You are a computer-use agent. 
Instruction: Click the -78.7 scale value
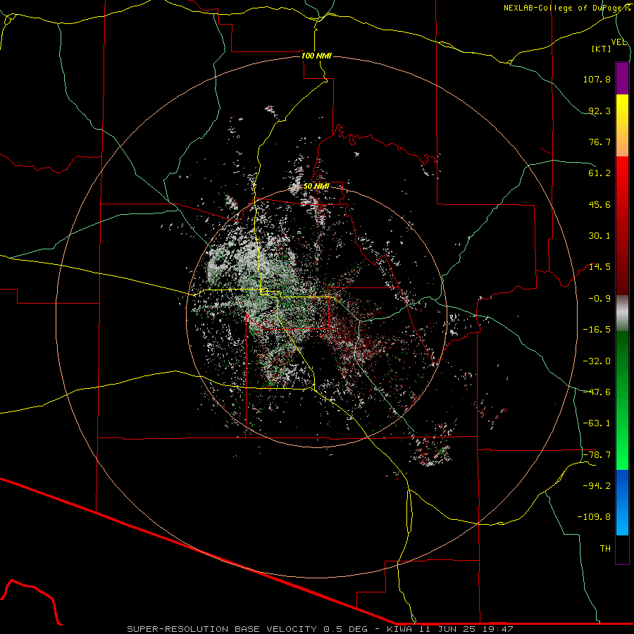click(597, 455)
